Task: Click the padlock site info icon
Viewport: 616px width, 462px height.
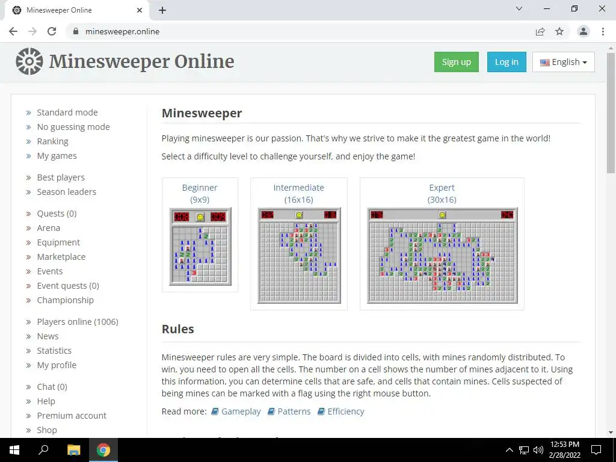Action: coord(76,31)
